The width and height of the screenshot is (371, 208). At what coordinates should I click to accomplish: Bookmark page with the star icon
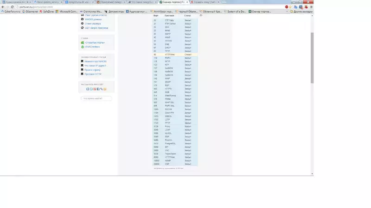[x=291, y=7]
